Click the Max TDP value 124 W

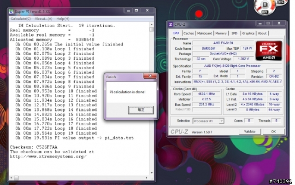click(248, 48)
